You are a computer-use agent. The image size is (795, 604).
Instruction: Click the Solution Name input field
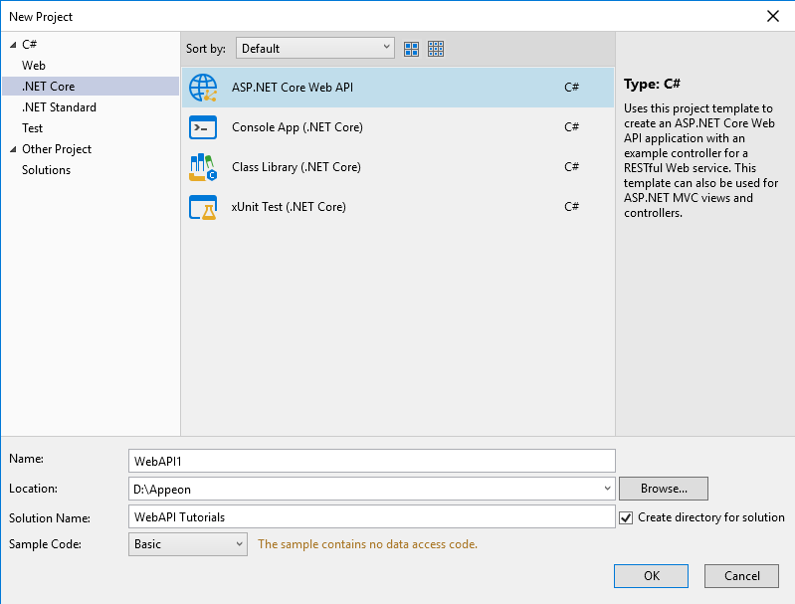coord(372,517)
